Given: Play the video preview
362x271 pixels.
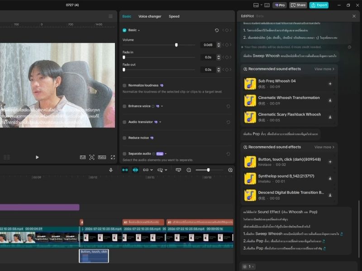Looking at the screenshot, I should (37, 157).
